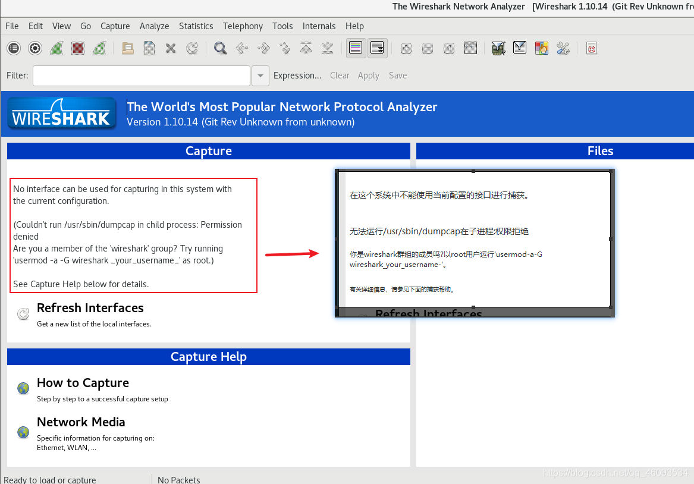
Task: Click the Save filter button
Action: tap(398, 76)
